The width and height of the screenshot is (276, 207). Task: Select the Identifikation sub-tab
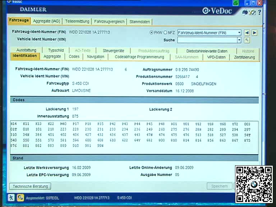tap(25, 56)
